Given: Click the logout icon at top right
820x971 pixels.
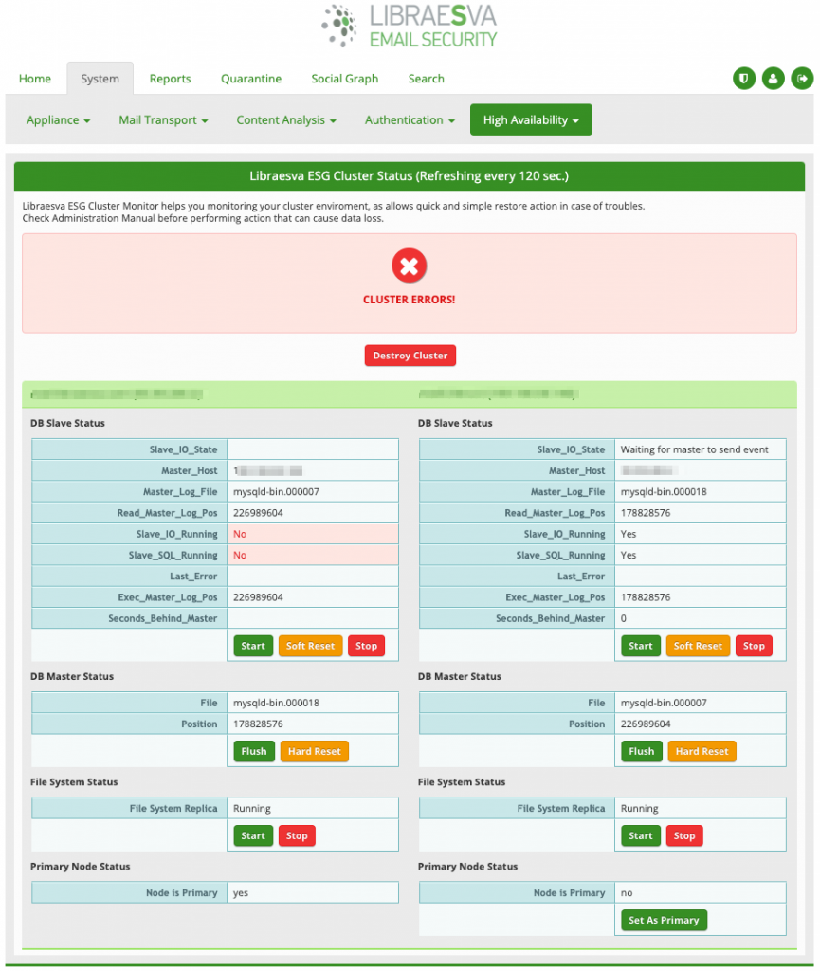Looking at the screenshot, I should pyautogui.click(x=802, y=79).
